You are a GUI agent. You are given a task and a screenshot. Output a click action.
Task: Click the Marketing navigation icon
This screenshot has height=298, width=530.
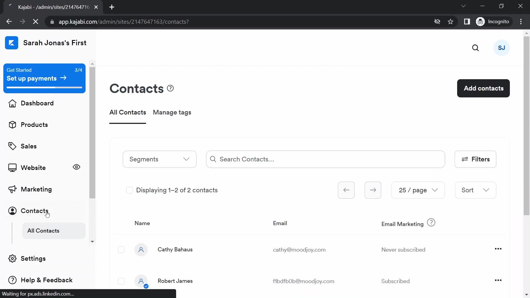click(x=12, y=189)
